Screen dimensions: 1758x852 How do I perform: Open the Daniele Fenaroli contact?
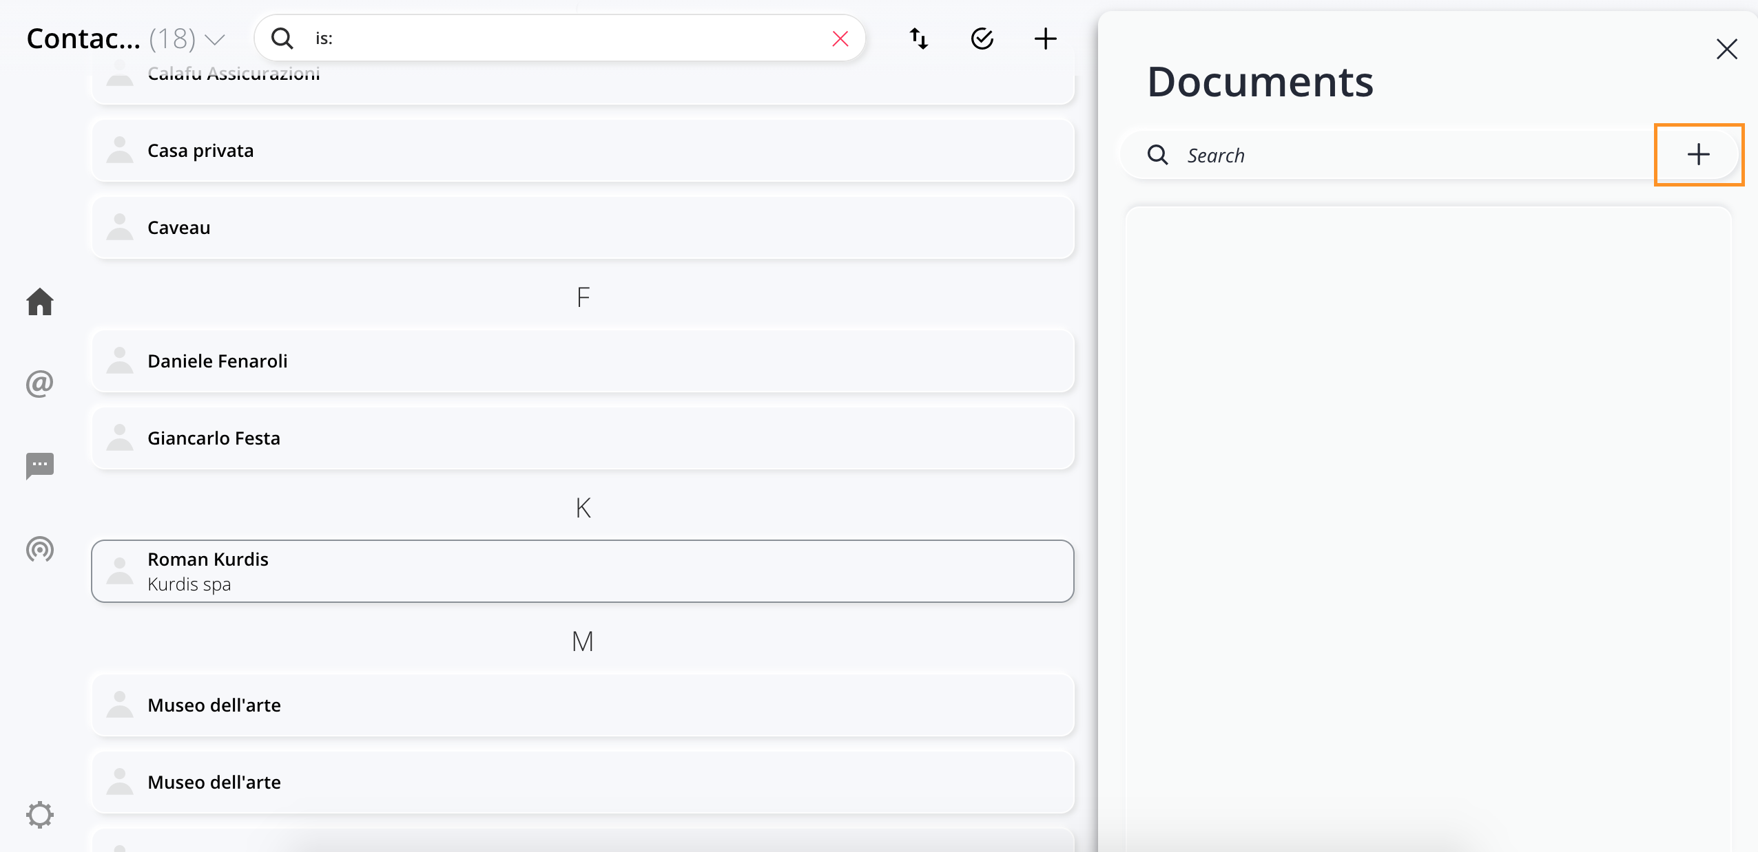point(583,361)
